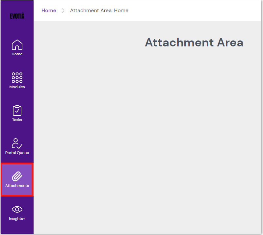Click the 'Attachment Area' page heading
This screenshot has height=235, width=263.
[x=194, y=42]
